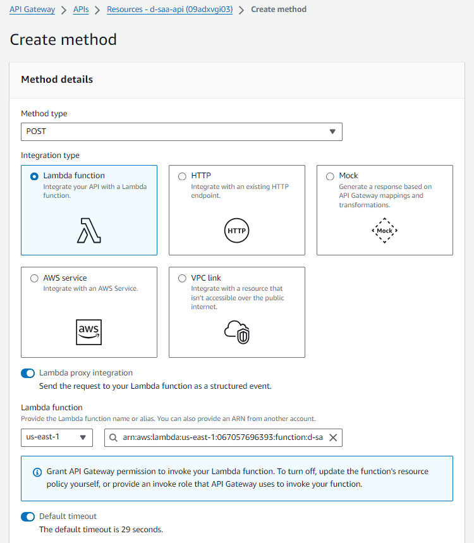Image resolution: width=474 pixels, height=543 pixels.
Task: Select AWS service integration radio
Action: pyautogui.click(x=34, y=278)
